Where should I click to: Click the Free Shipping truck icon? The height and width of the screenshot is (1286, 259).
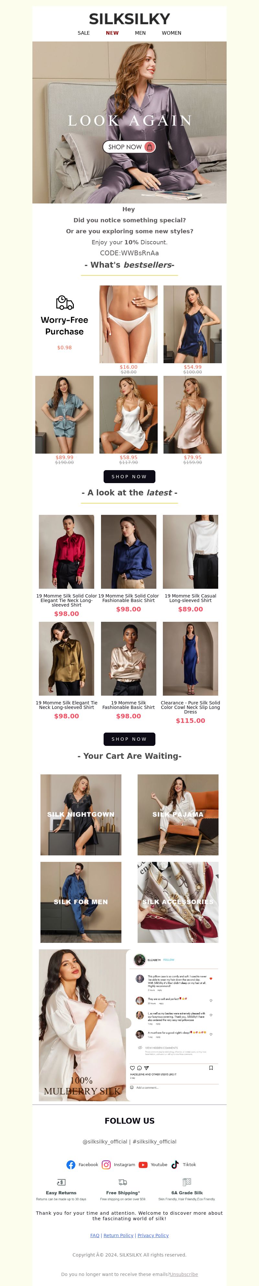click(122, 1182)
